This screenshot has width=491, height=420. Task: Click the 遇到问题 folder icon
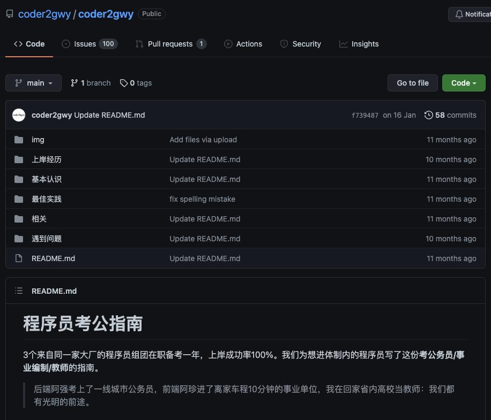[19, 239]
